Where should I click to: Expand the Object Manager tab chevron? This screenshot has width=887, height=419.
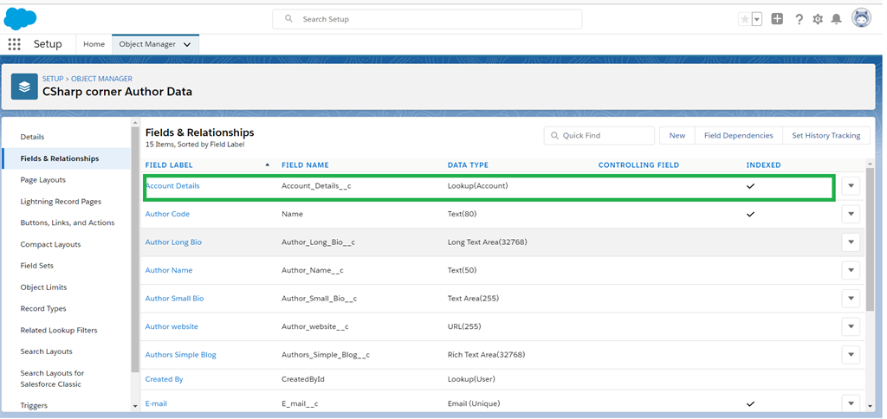pos(187,45)
